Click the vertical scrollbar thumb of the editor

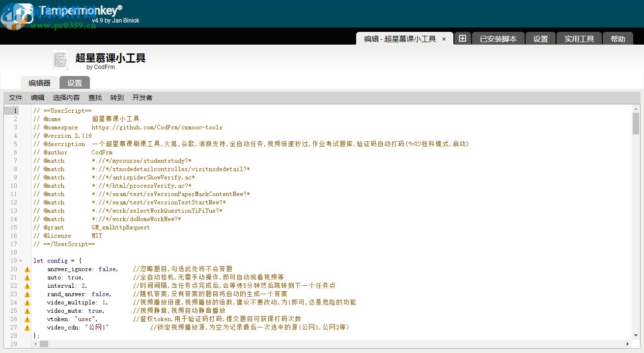(636, 123)
